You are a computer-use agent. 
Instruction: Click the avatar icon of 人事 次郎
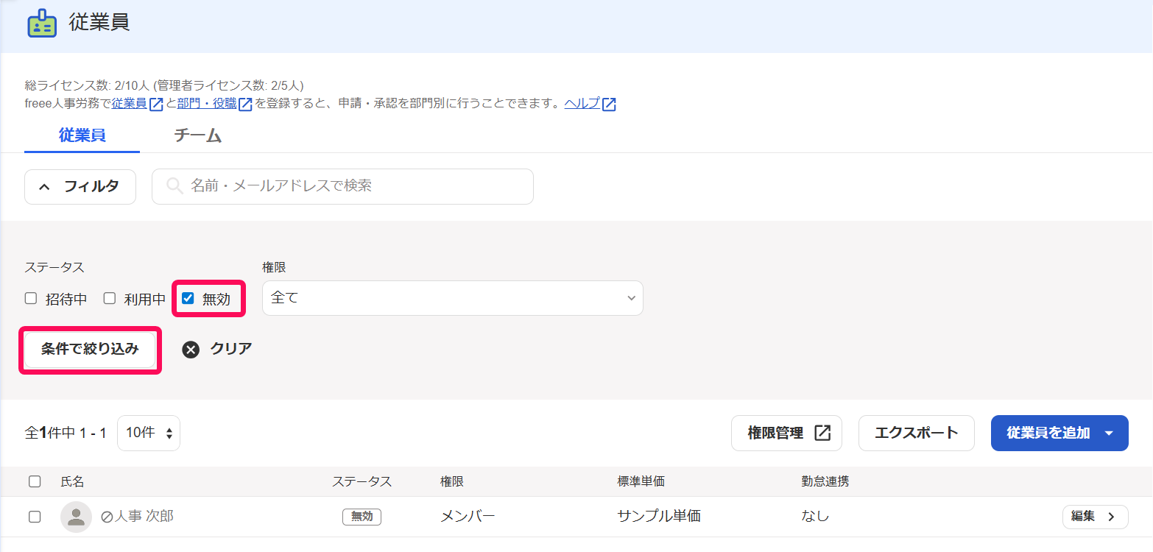[76, 517]
